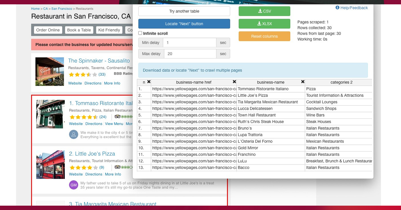
Task: Click Tommaso Ristorante storefront thumbnail
Action: [x=50, y=114]
